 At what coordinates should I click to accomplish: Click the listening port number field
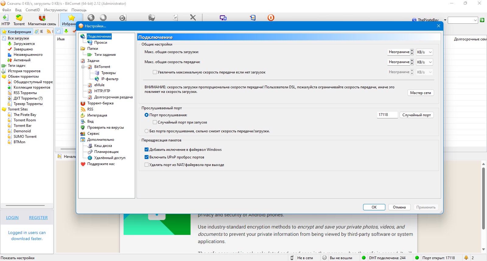(387, 115)
